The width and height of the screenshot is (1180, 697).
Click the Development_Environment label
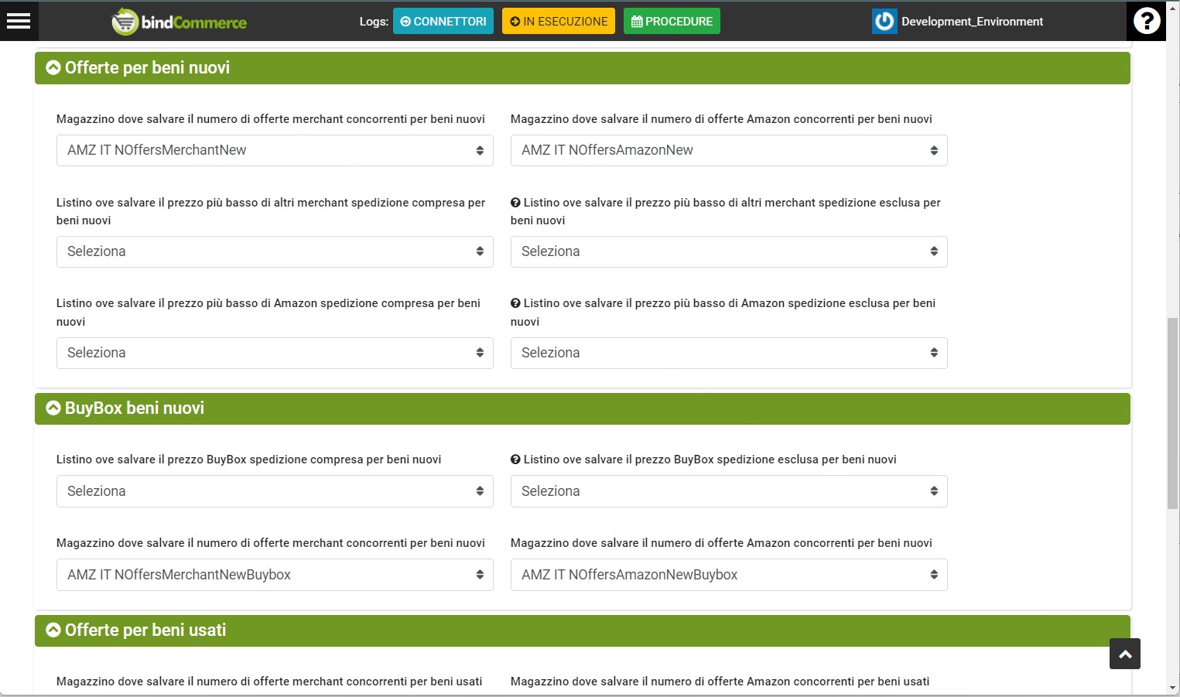(971, 22)
